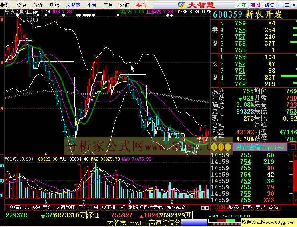Click the stock title 600359 新农开发
The width and height of the screenshot is (297, 227).
click(x=248, y=14)
